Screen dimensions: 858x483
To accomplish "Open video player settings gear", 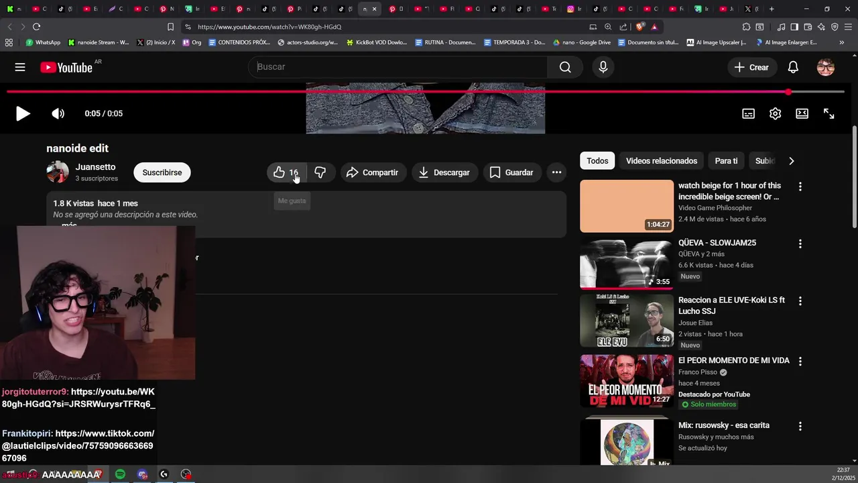I will (776, 114).
